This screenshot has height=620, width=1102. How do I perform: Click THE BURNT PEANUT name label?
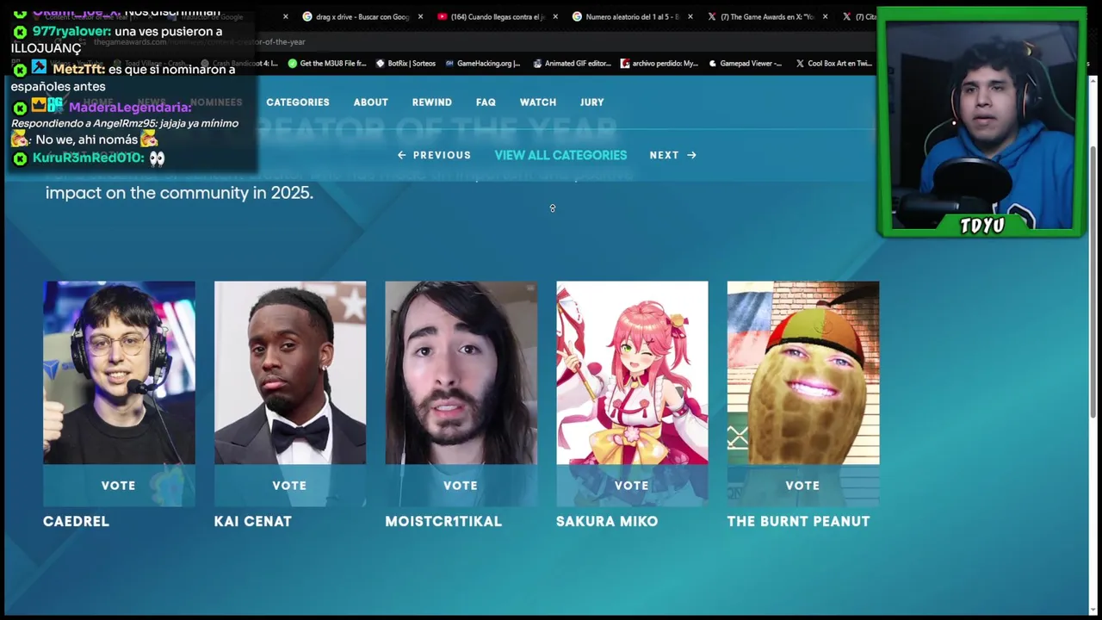[x=798, y=521]
